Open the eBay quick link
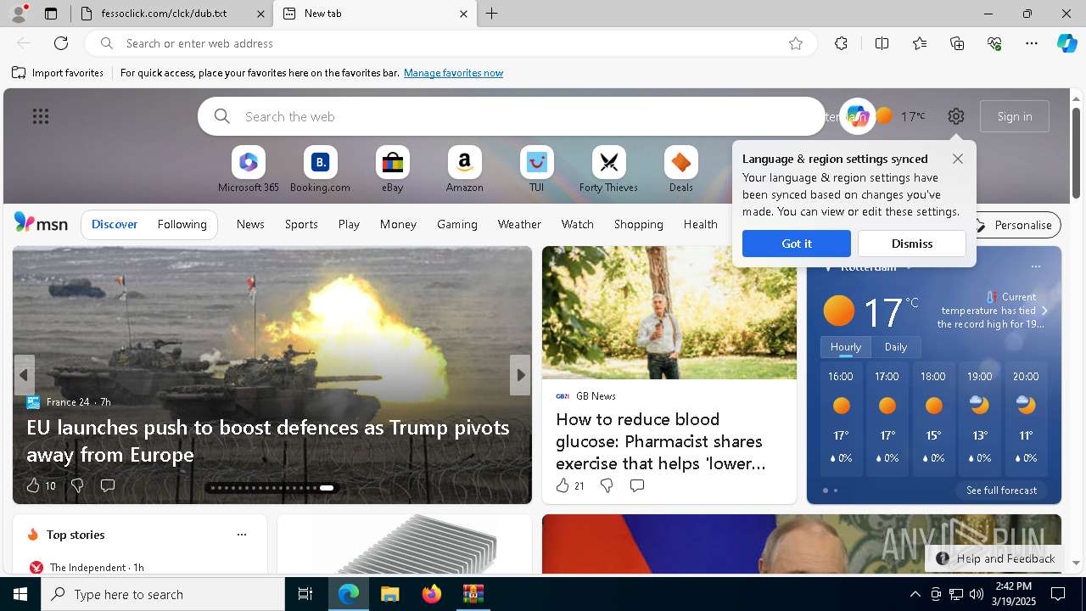The width and height of the screenshot is (1086, 611). click(x=392, y=170)
